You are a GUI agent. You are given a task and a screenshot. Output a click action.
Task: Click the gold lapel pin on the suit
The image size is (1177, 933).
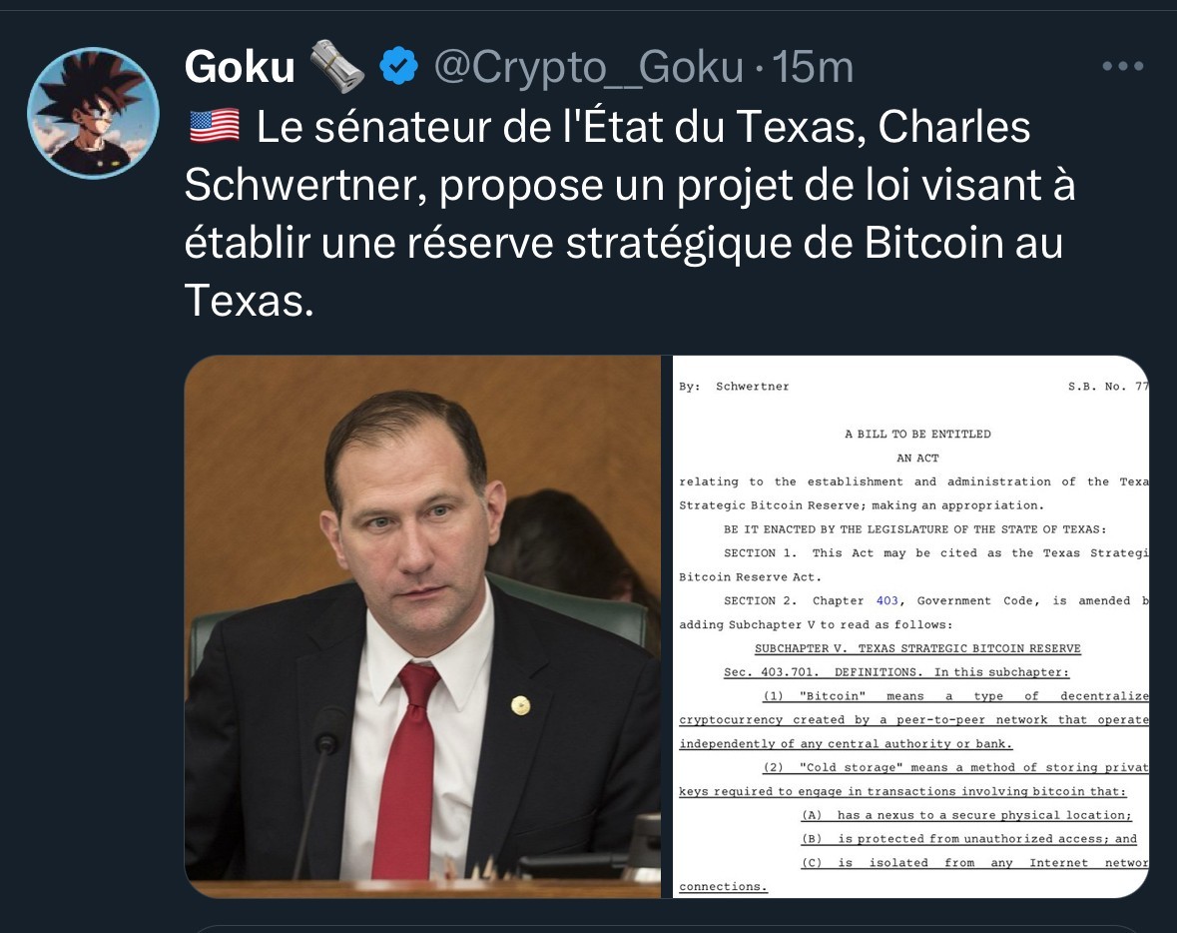point(520,705)
